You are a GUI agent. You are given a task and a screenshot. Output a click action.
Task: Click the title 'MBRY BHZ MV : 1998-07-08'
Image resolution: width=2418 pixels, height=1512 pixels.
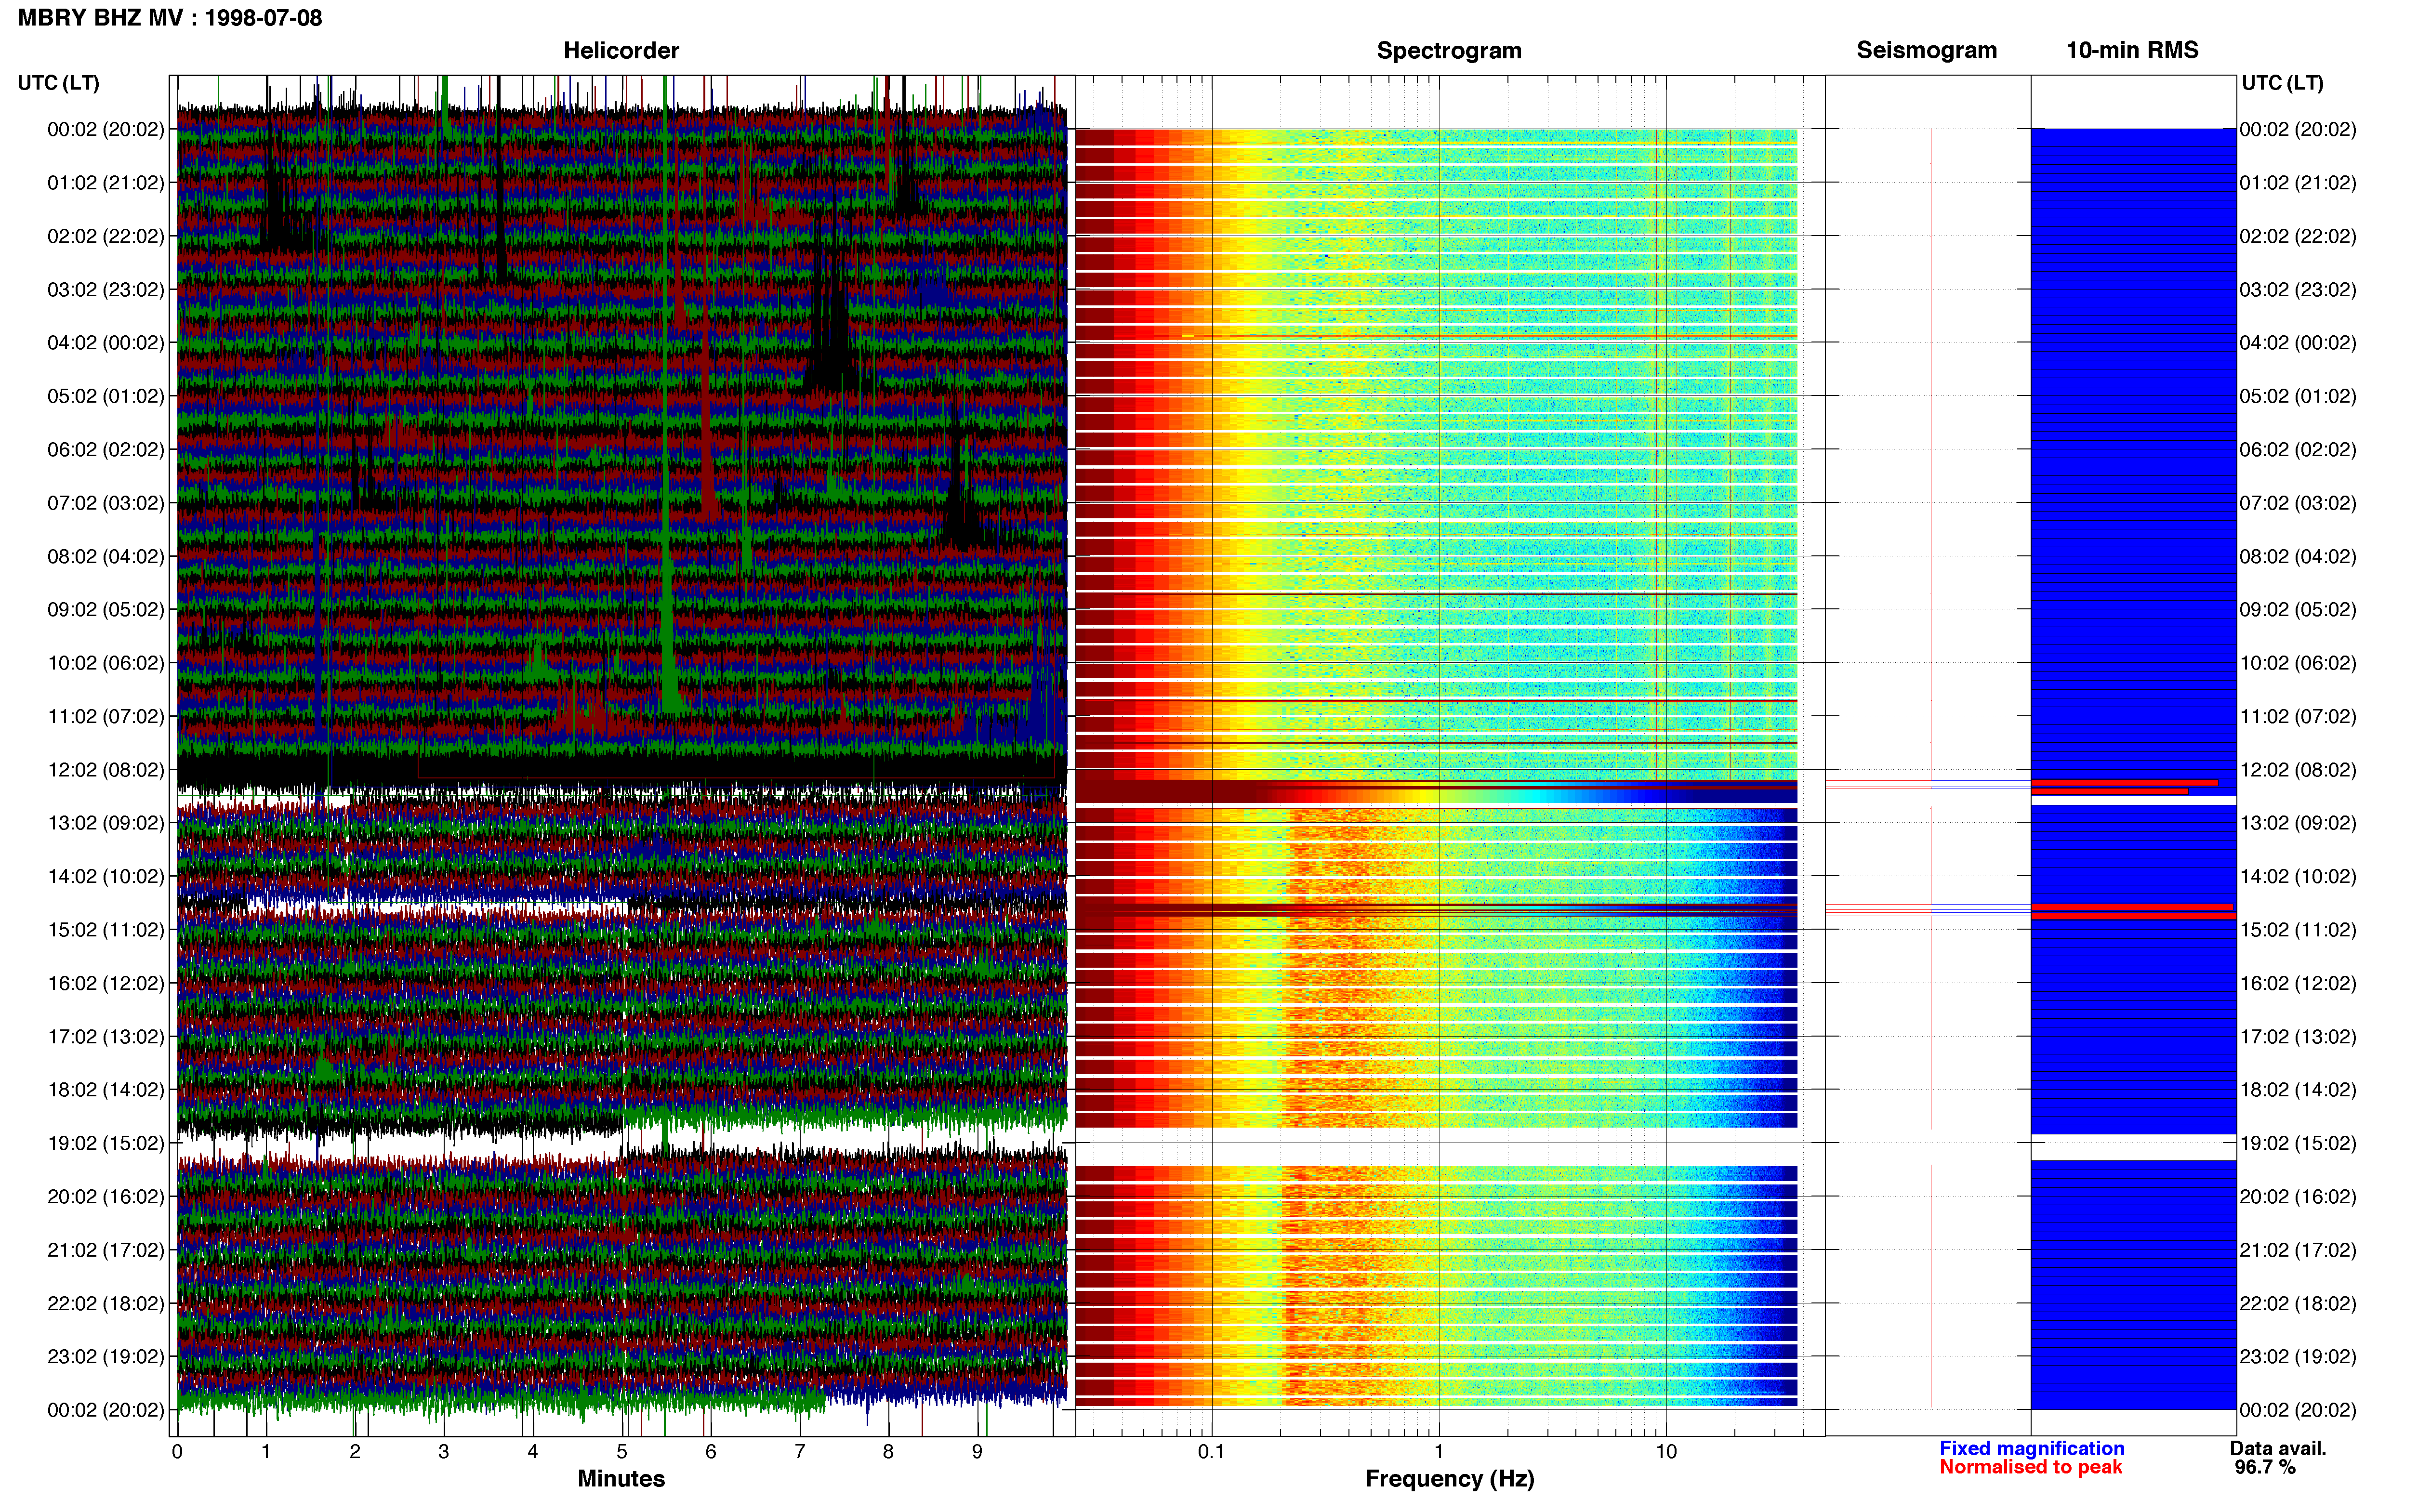pyautogui.click(x=170, y=18)
